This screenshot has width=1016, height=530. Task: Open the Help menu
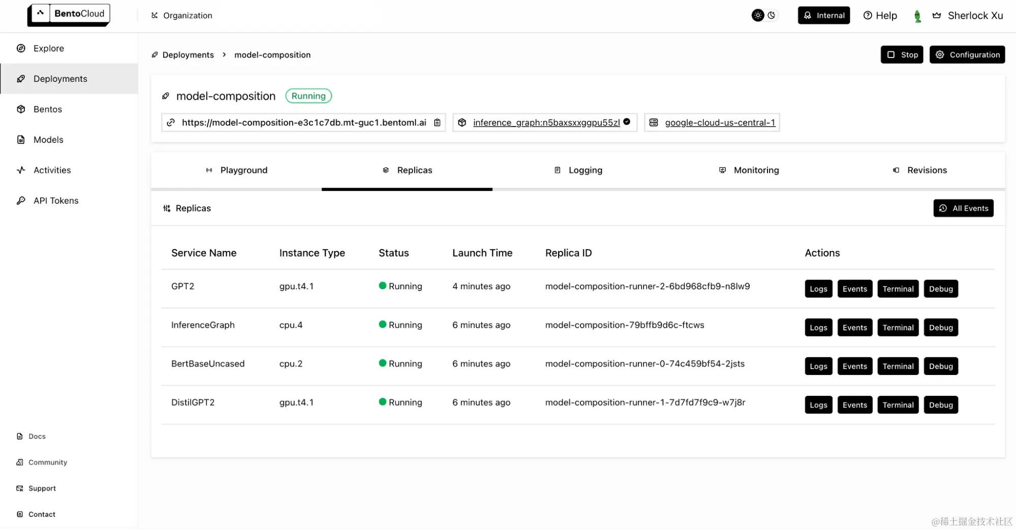click(x=880, y=15)
